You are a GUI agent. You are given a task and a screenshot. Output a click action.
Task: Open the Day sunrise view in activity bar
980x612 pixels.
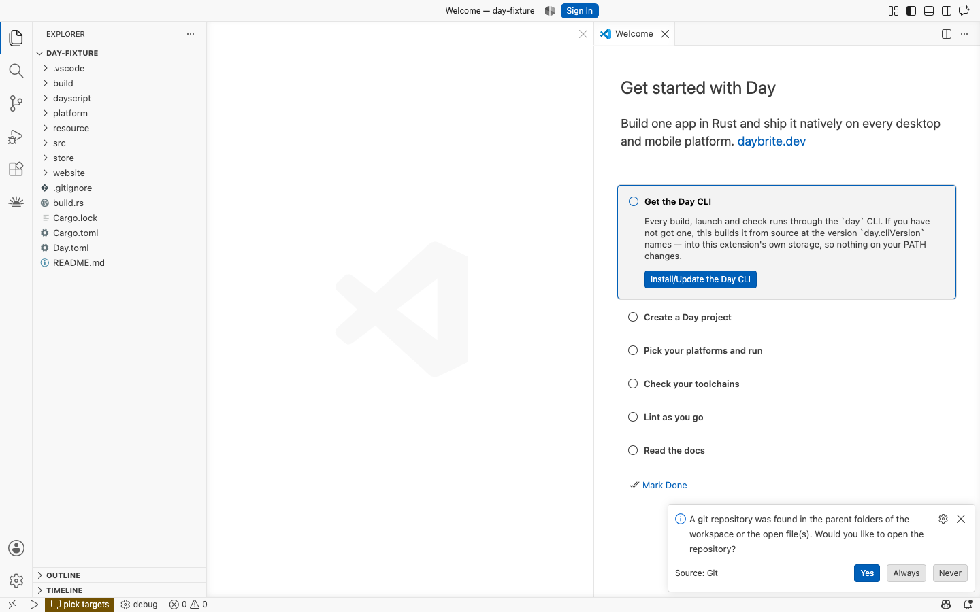coord(16,201)
